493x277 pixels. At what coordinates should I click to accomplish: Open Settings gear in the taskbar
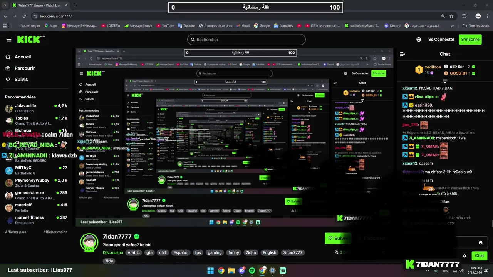pos(273,270)
